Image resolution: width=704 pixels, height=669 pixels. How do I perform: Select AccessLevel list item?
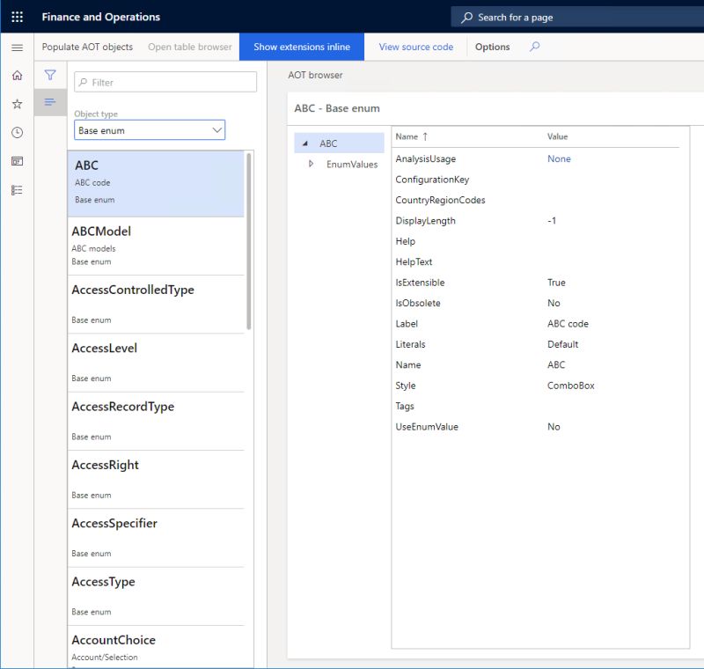click(x=156, y=363)
